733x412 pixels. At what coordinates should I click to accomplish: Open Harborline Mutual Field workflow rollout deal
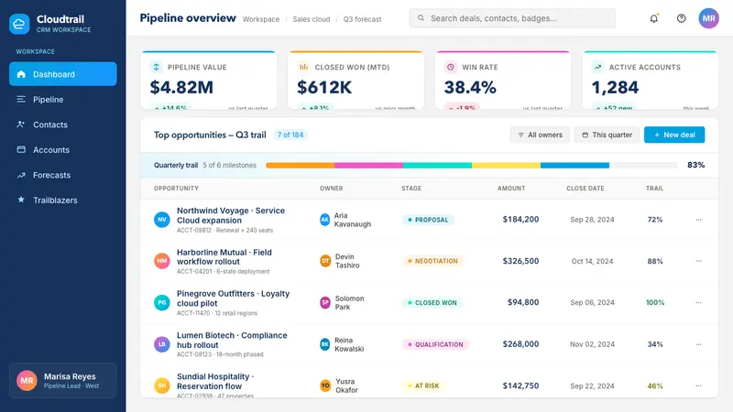[224, 257]
